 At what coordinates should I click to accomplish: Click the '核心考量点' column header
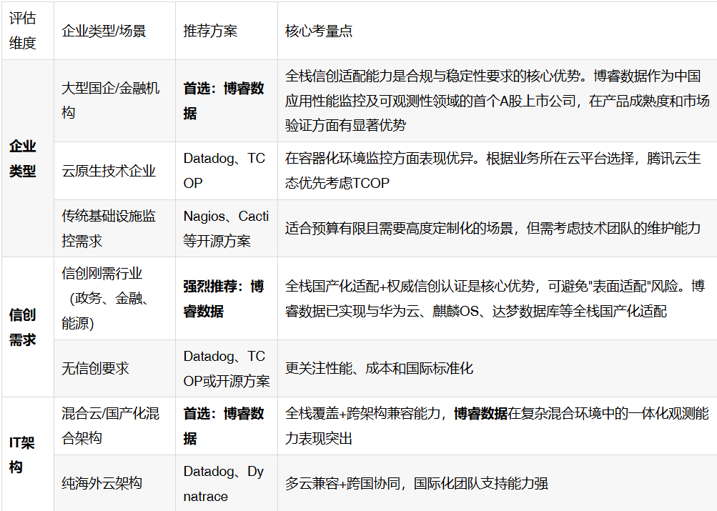498,31
